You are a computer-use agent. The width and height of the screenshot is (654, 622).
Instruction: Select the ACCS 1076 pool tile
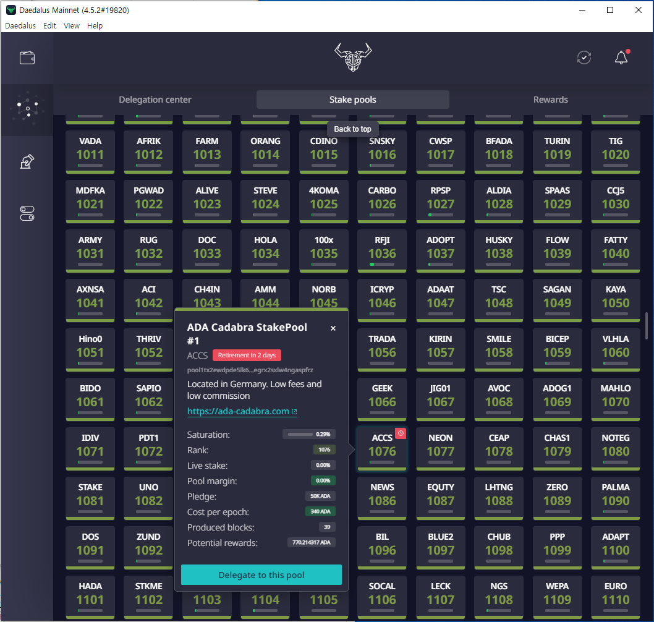click(382, 449)
